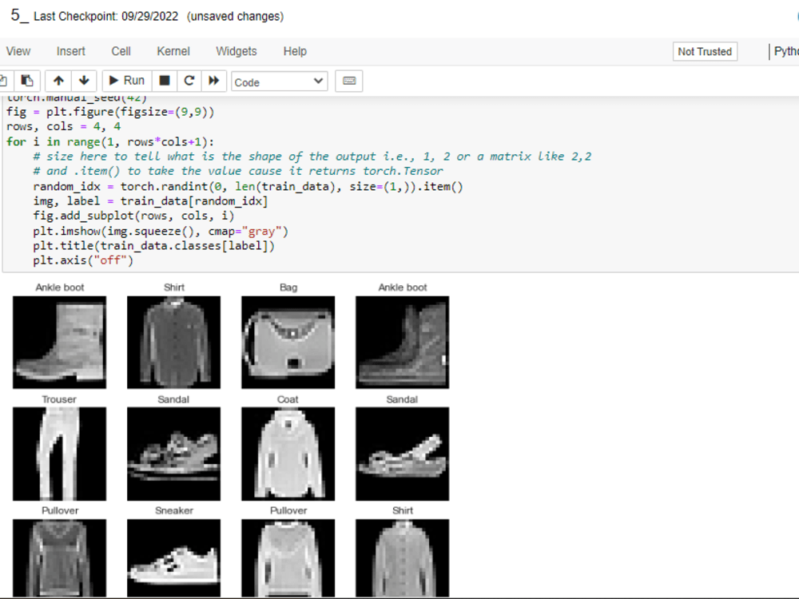Restart the kernel with circular arrow icon
The width and height of the screenshot is (799, 599).
coord(189,81)
